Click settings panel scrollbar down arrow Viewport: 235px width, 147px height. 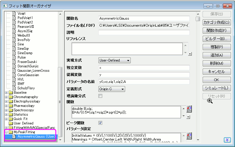click(x=198, y=140)
